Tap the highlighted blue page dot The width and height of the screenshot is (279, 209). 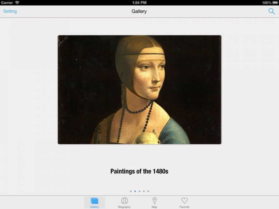[135, 191]
